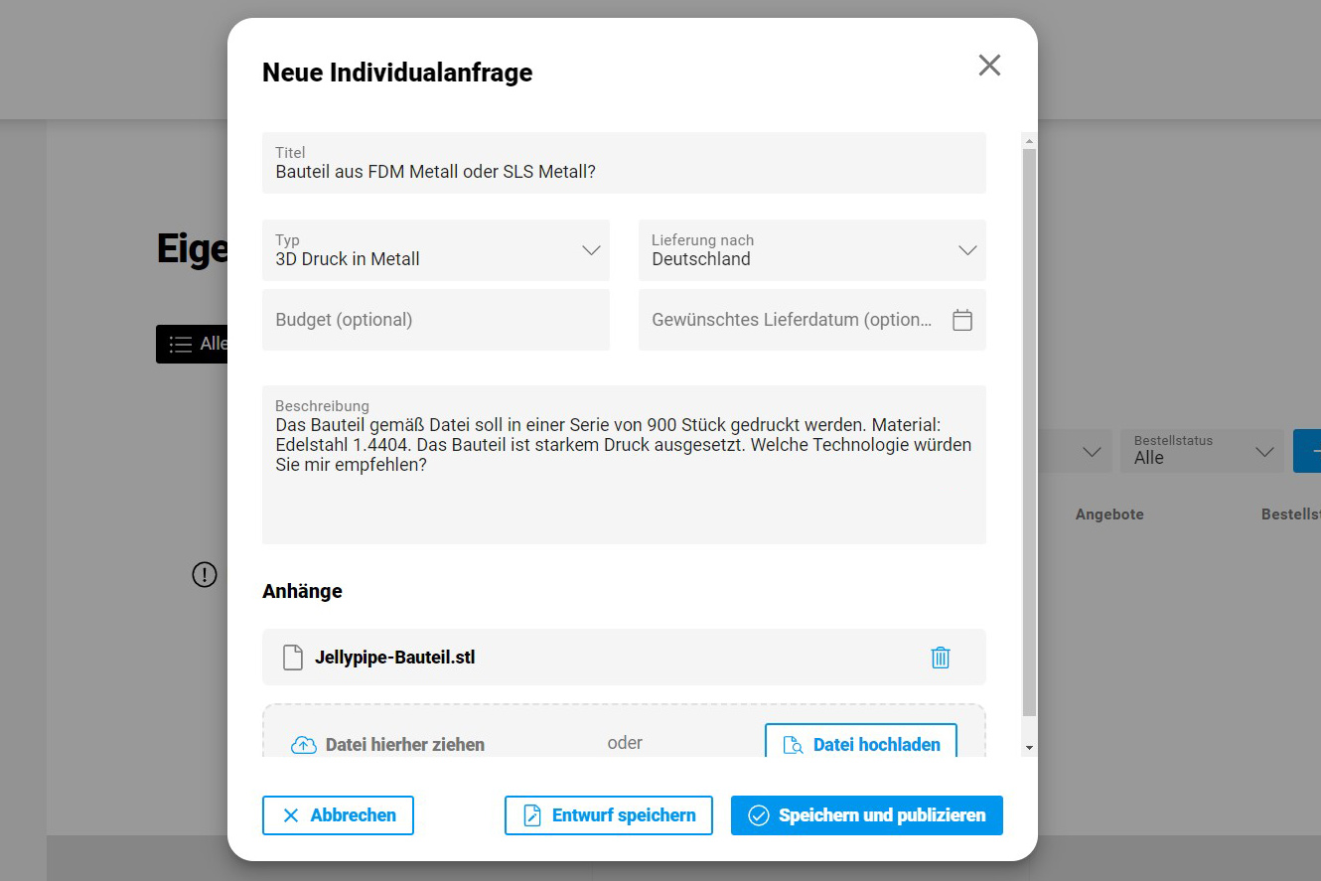Click the warning exclamation icon in background

[x=205, y=574]
